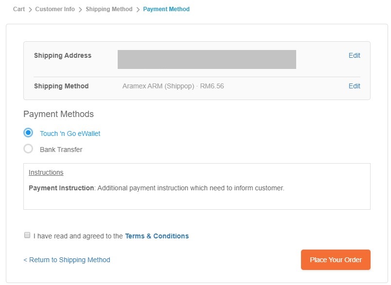Return to Shipping Method page
The image size is (391, 285).
pos(67,260)
